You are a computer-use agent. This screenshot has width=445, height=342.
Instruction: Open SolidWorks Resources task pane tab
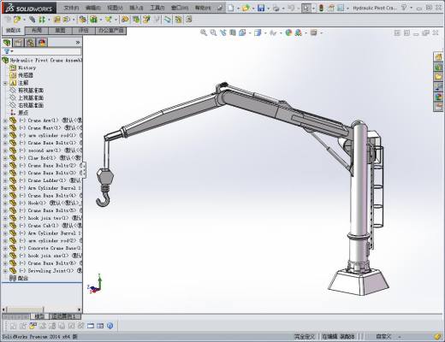click(x=438, y=57)
